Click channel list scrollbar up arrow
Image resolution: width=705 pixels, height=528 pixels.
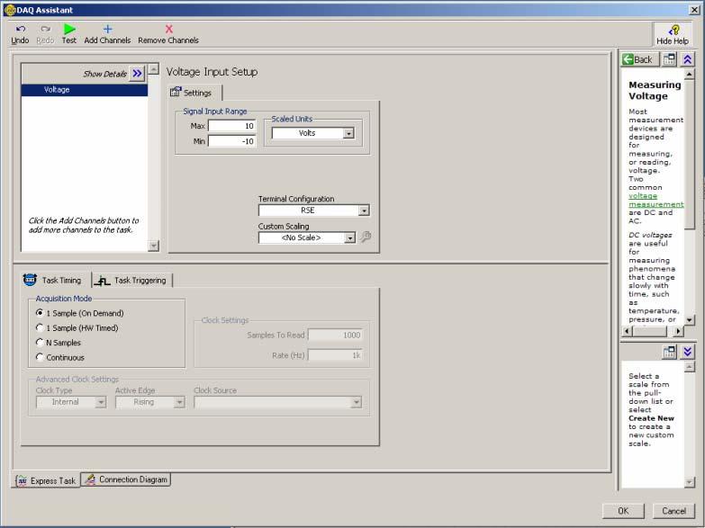[x=154, y=68]
